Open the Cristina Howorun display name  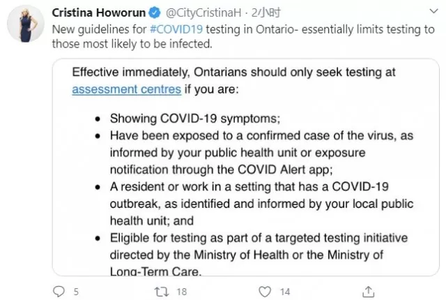point(99,13)
